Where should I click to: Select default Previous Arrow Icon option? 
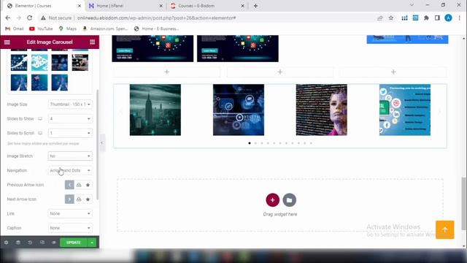[69, 185]
